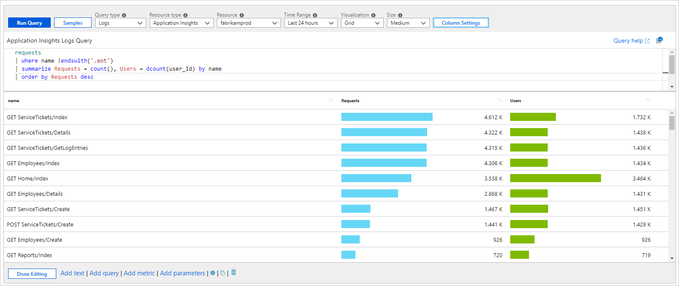Click the Application Insights Logs Query title
This screenshot has height=286, width=679.
(49, 40)
